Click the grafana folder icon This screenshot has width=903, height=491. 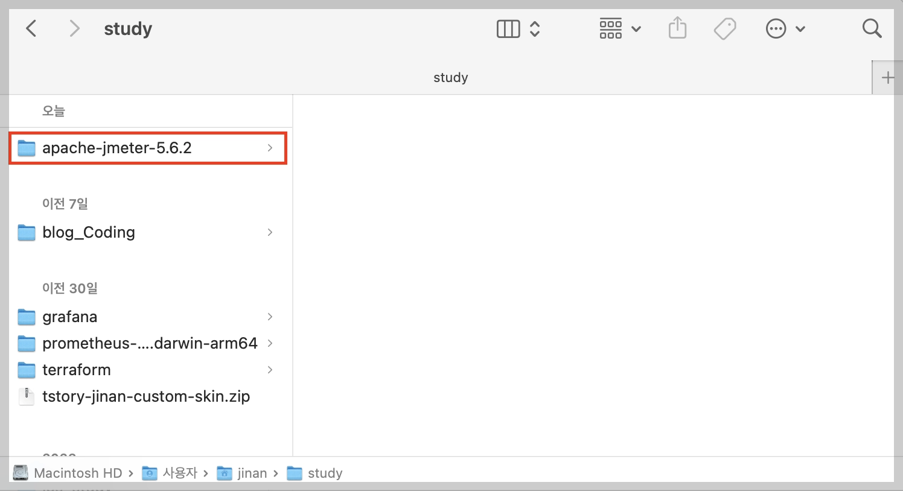point(27,317)
